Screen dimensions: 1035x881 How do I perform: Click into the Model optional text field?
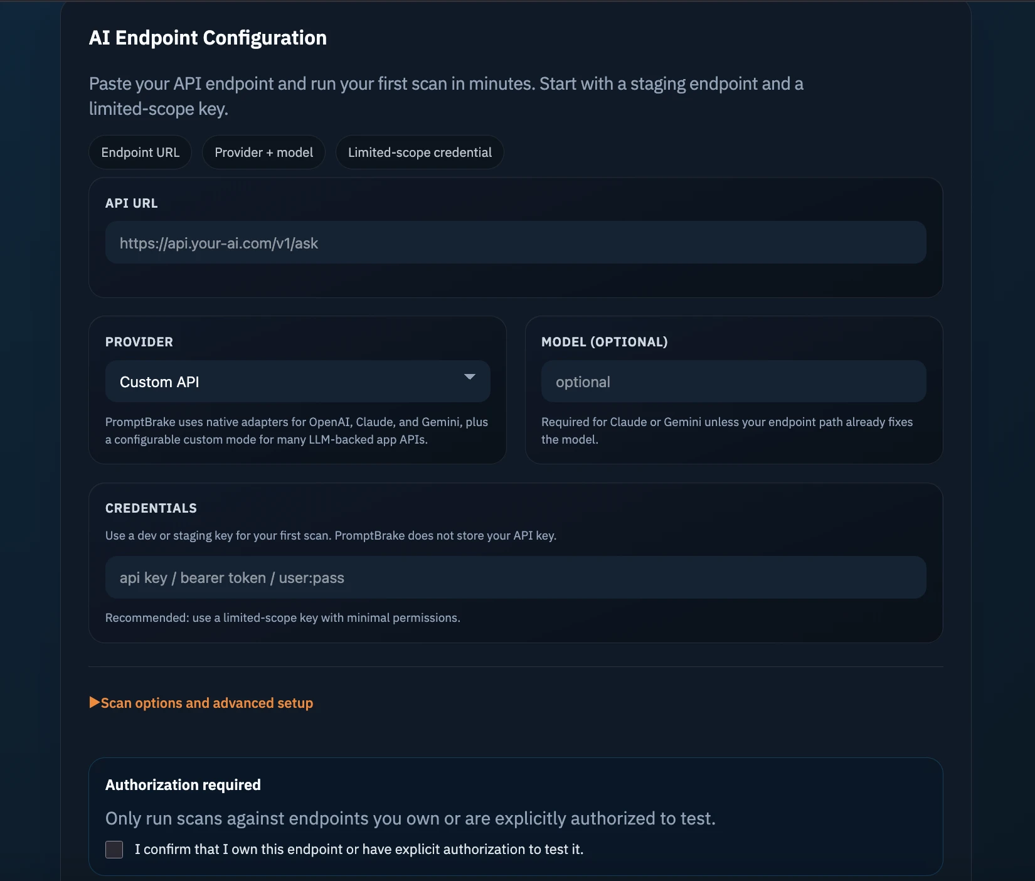pos(733,382)
